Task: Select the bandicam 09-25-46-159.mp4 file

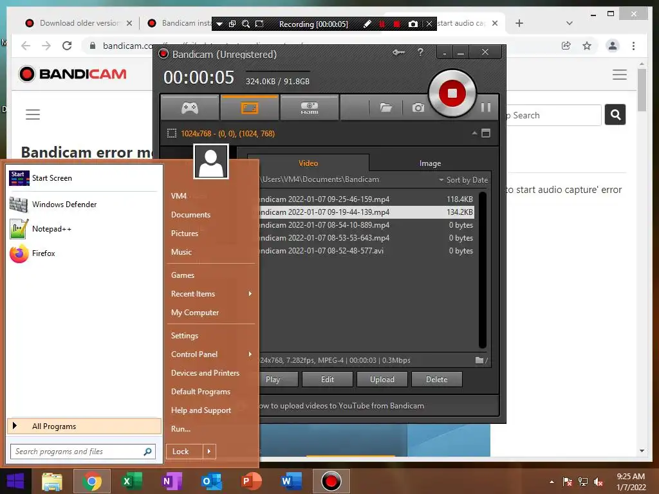Action: click(x=366, y=199)
